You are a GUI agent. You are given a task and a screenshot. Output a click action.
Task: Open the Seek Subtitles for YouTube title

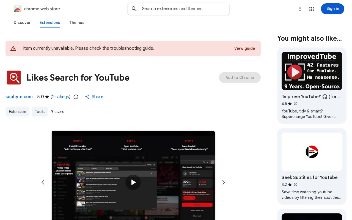[310, 177]
